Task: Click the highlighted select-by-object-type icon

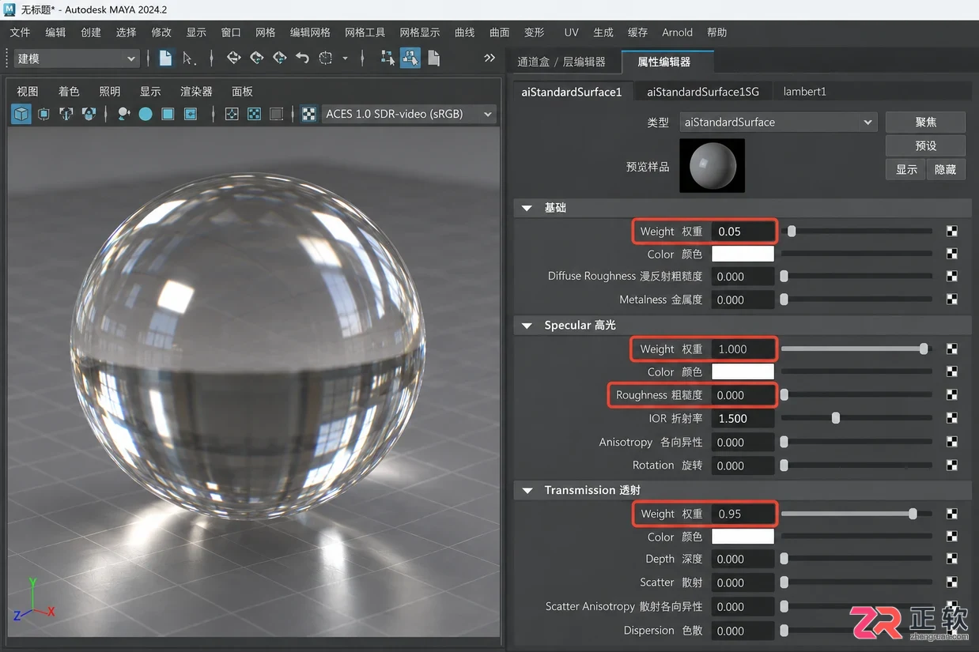Action: coord(410,58)
